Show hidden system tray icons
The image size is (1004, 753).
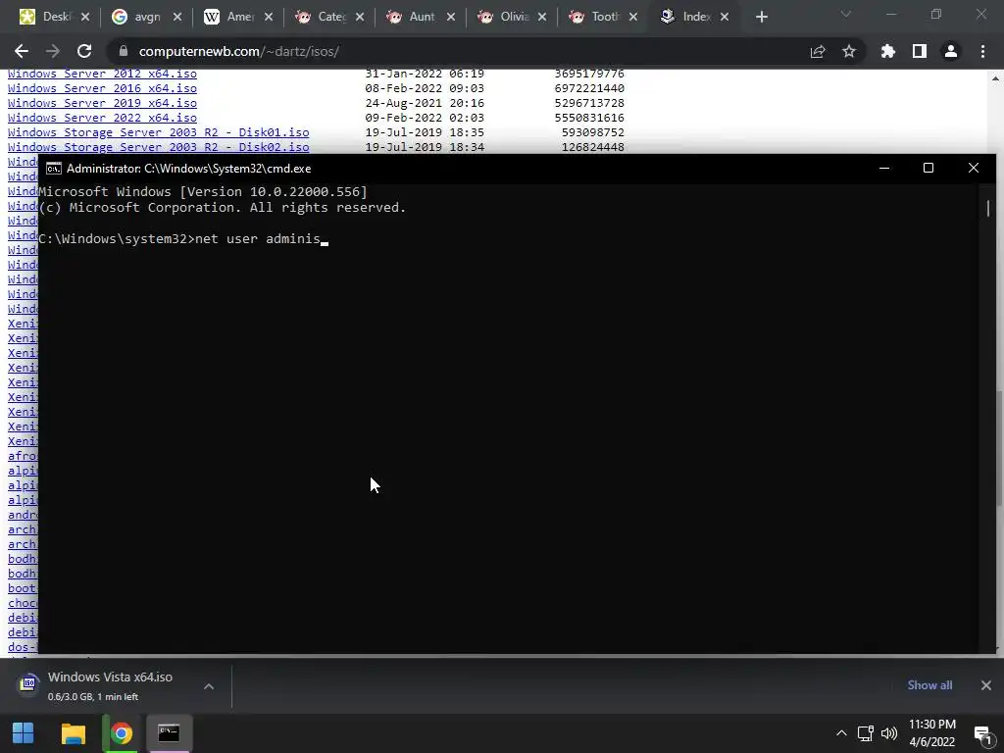click(841, 733)
